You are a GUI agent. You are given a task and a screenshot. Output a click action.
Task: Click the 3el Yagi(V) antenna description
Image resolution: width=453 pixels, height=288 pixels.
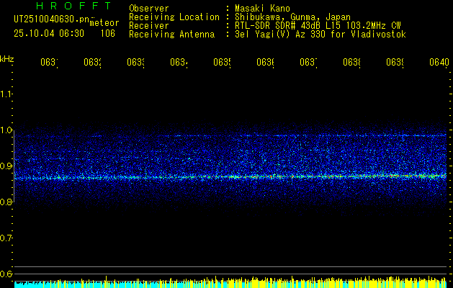[320, 35]
